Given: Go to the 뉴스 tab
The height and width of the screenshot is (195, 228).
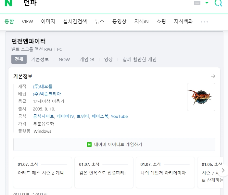Looking at the screenshot, I should (99, 21).
